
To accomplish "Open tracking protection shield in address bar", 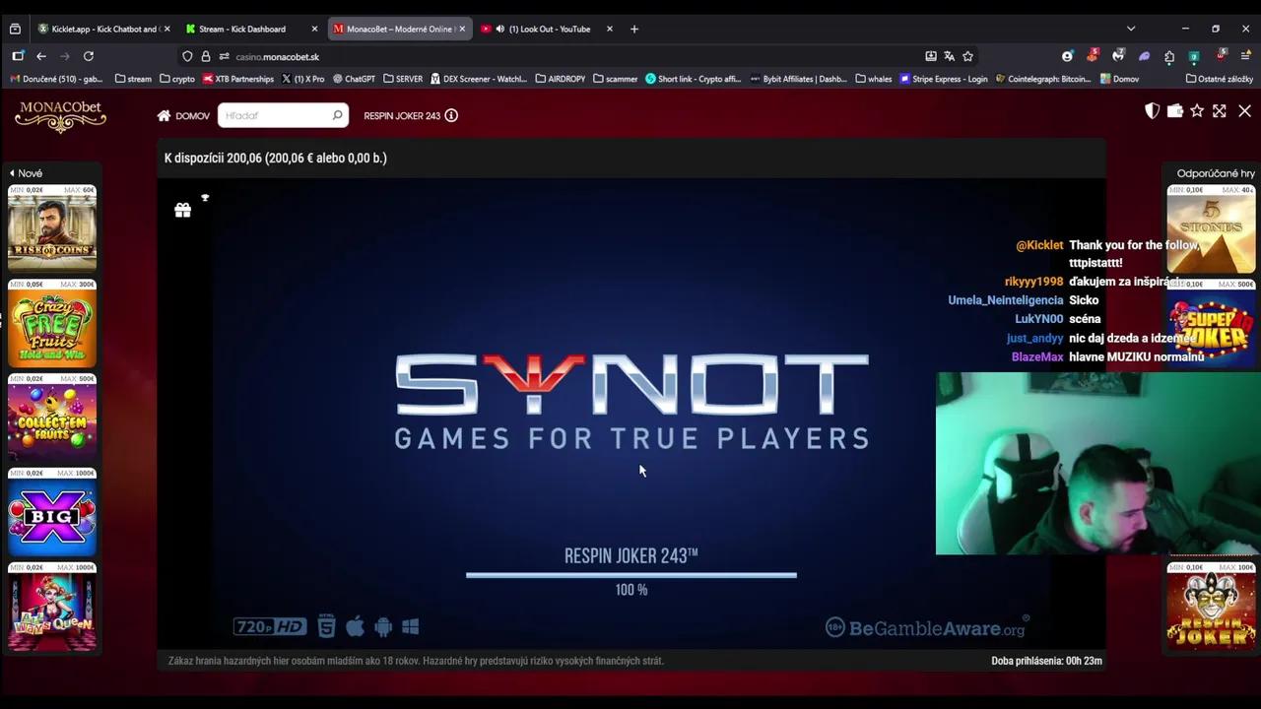I will (187, 56).
